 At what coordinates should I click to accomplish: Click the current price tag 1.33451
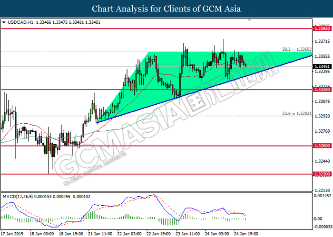322,66
